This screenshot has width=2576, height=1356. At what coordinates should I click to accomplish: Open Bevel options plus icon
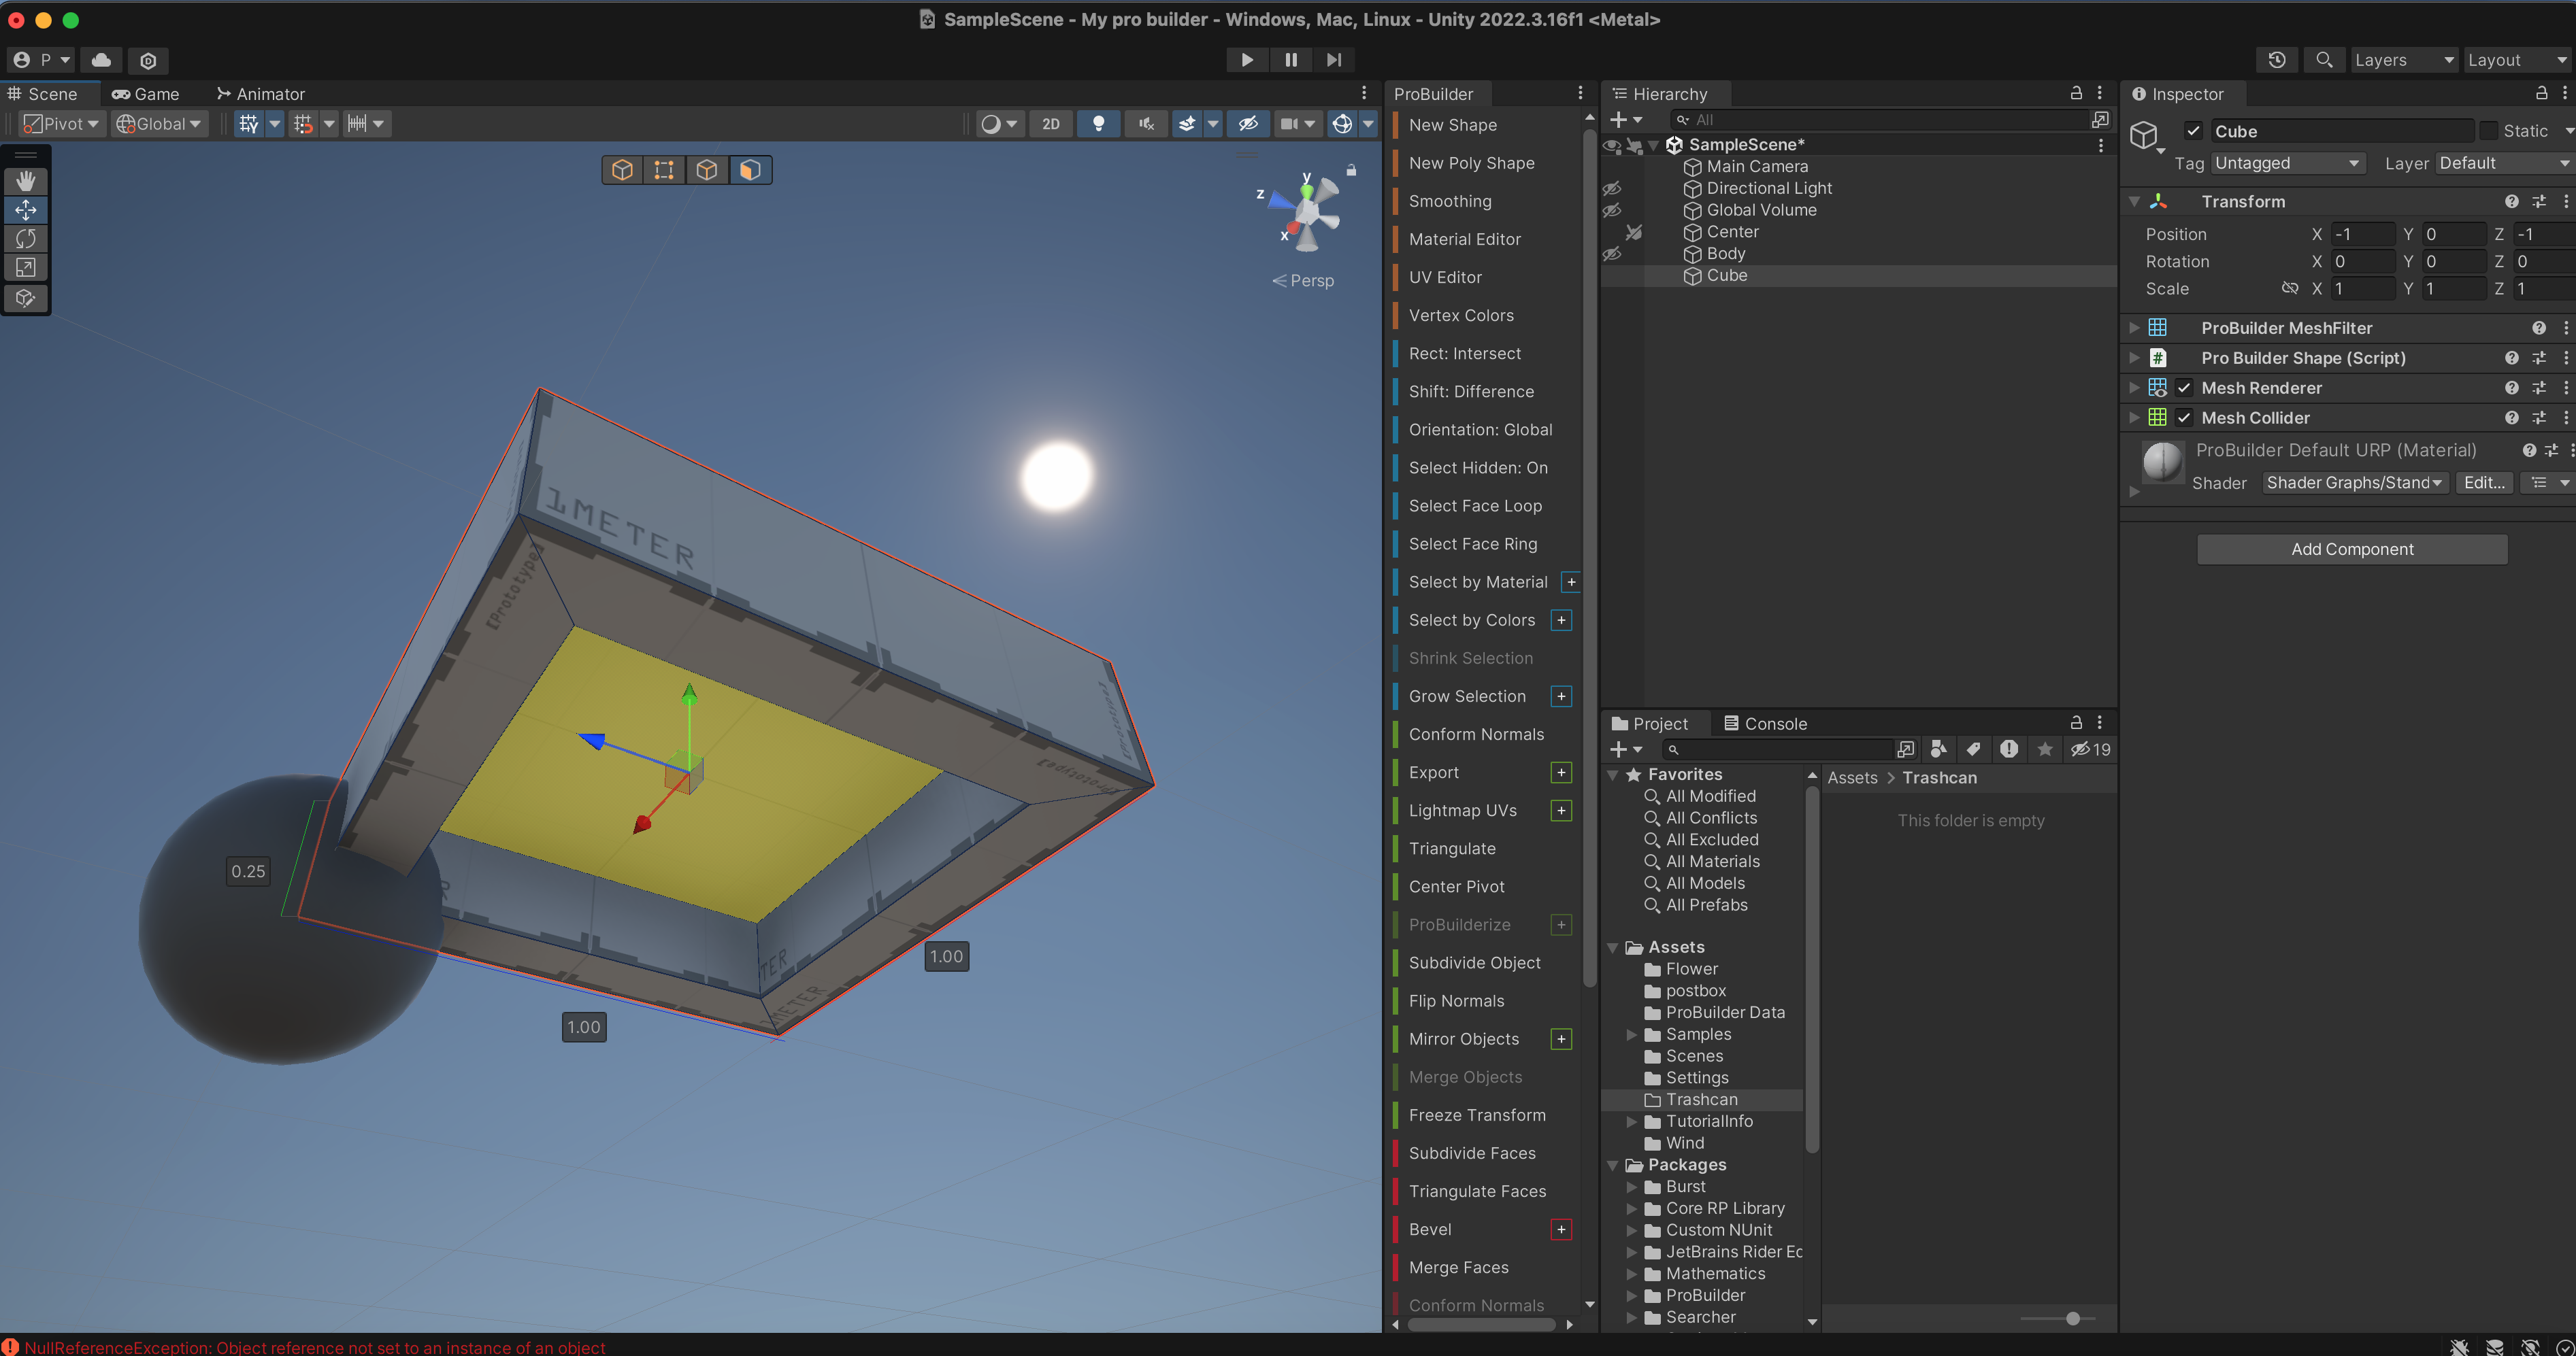tap(1561, 1229)
